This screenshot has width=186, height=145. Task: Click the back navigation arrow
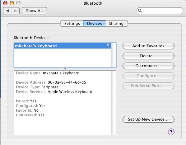pos(7,11)
